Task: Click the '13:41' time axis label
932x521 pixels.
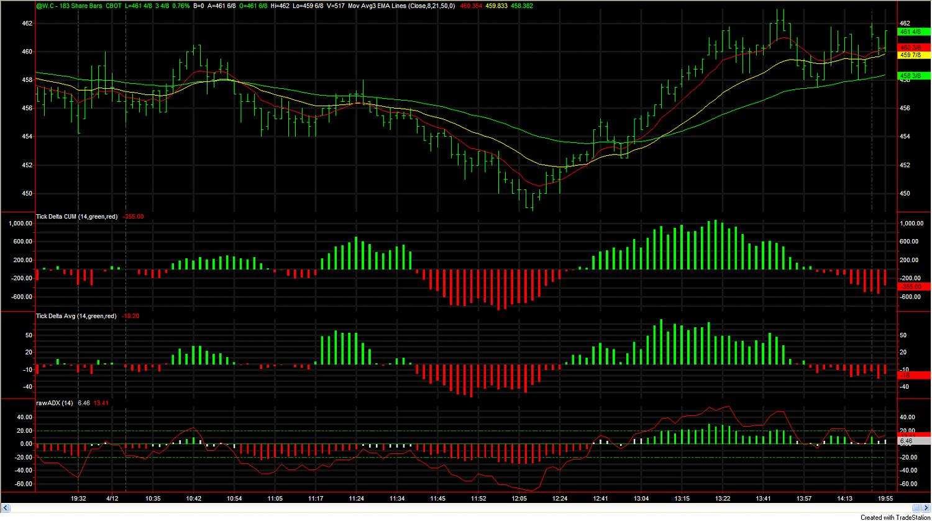Action: click(763, 498)
